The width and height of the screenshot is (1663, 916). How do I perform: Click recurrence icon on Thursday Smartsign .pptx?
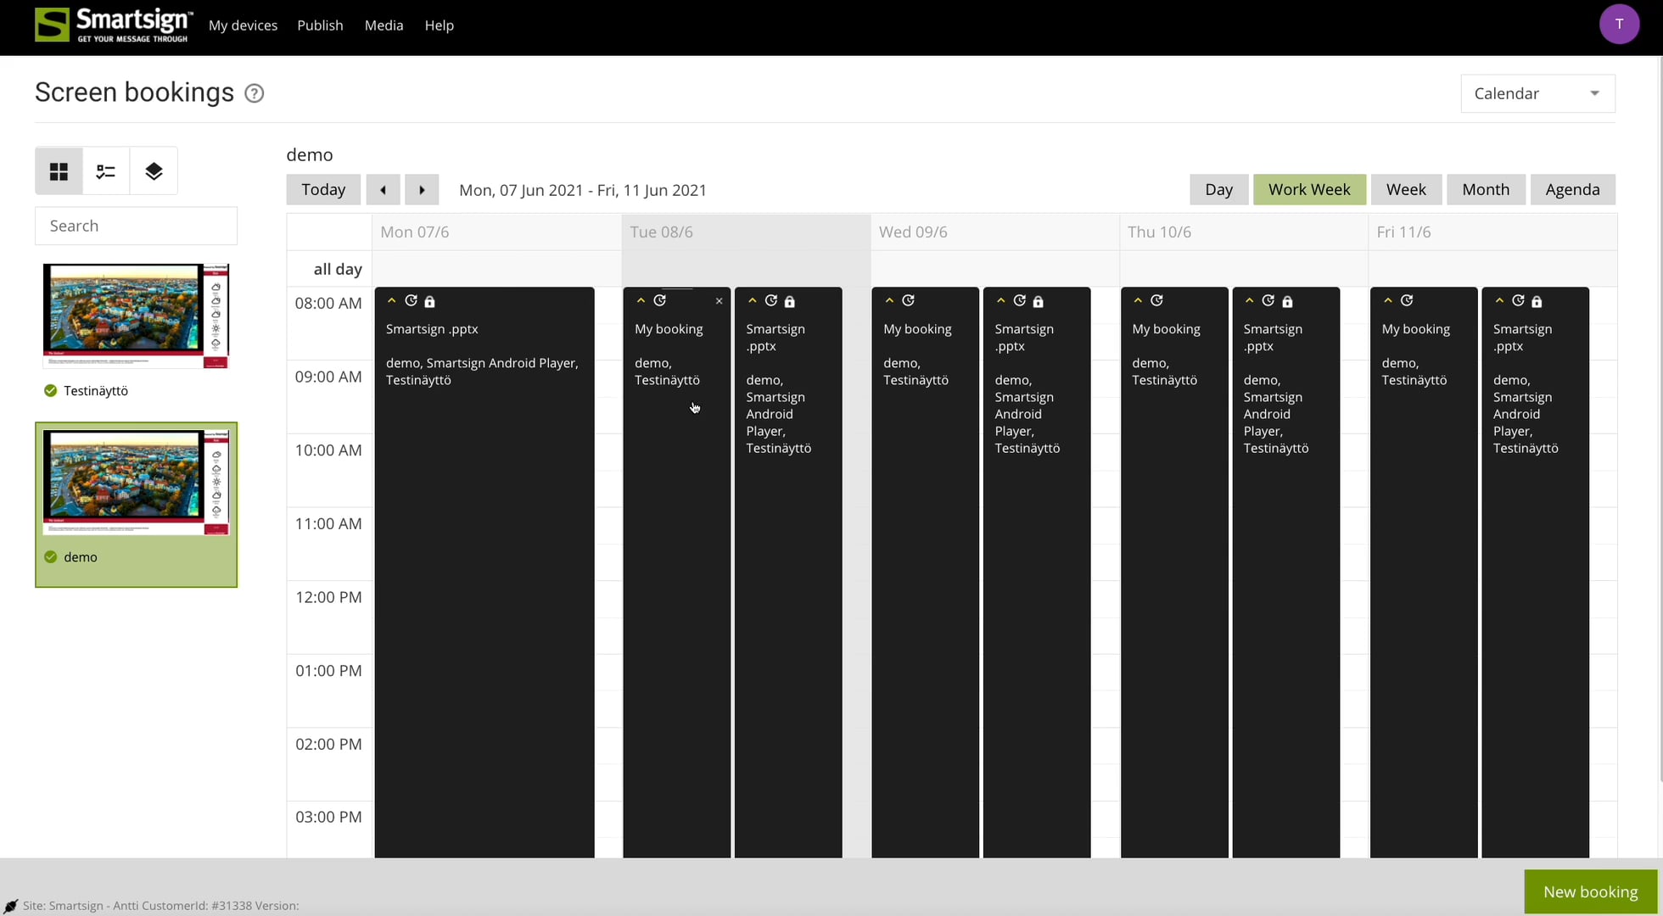pos(1268,300)
